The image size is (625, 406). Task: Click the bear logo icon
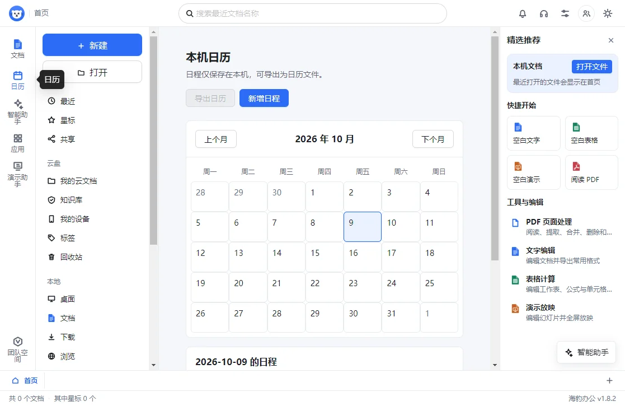click(x=17, y=13)
